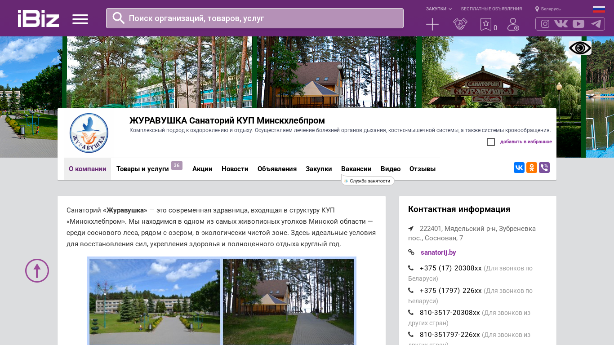The image size is (614, 345).
Task: Click the Контактная информация heading
Action: tap(459, 209)
